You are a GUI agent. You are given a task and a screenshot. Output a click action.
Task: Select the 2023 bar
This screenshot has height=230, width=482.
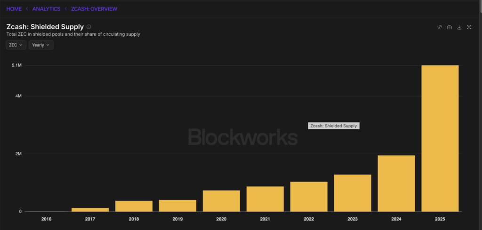[x=353, y=193]
